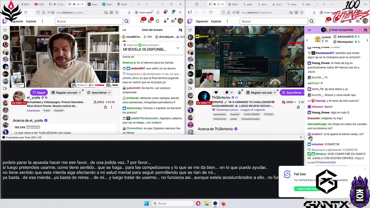The height and width of the screenshot is (208, 370).
Task: Click the user avatar in el_yuste window header
Action: [x=180, y=21]
